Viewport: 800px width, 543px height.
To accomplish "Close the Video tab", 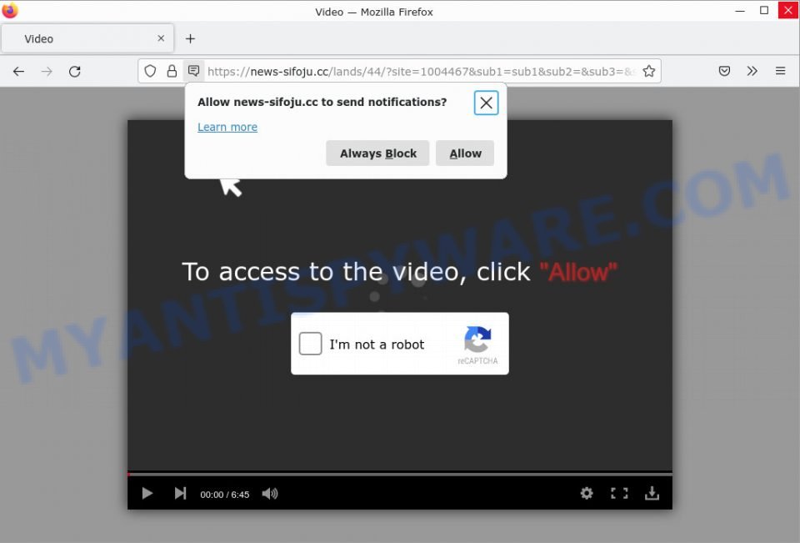I will point(161,38).
